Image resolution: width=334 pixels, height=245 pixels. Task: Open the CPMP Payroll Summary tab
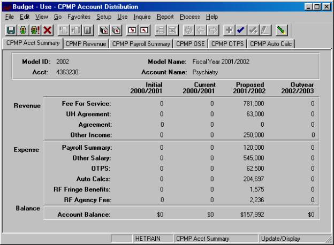(141, 44)
